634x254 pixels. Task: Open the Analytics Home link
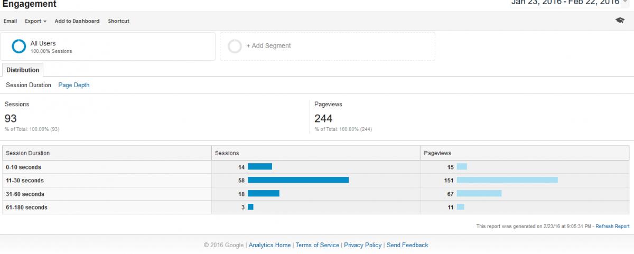269,245
